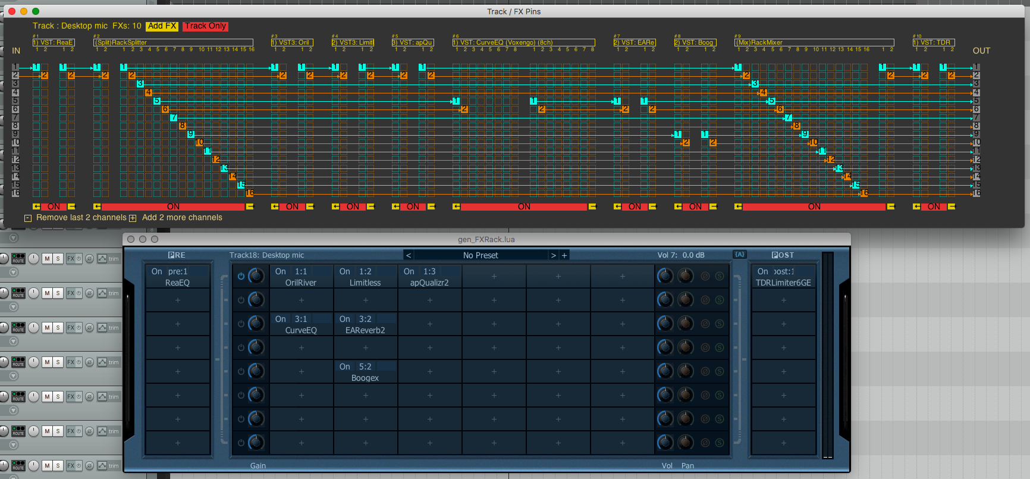Image resolution: width=1030 pixels, height=479 pixels.
Task: Click the Add FX button
Action: (162, 26)
